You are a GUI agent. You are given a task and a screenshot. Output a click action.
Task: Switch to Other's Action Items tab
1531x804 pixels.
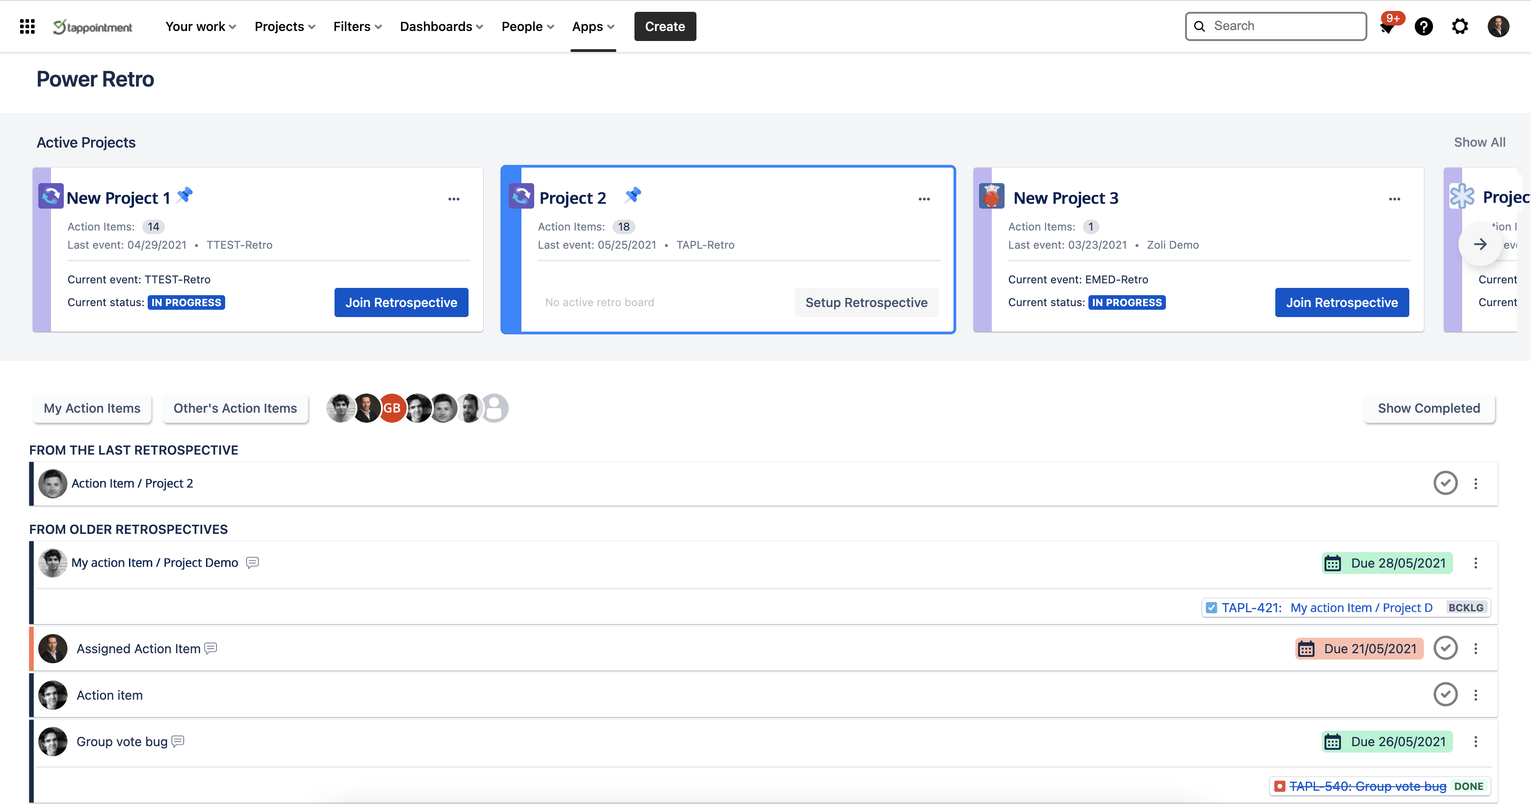(235, 408)
